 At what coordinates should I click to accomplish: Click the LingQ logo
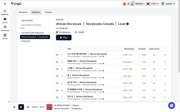pyautogui.click(x=16, y=4)
